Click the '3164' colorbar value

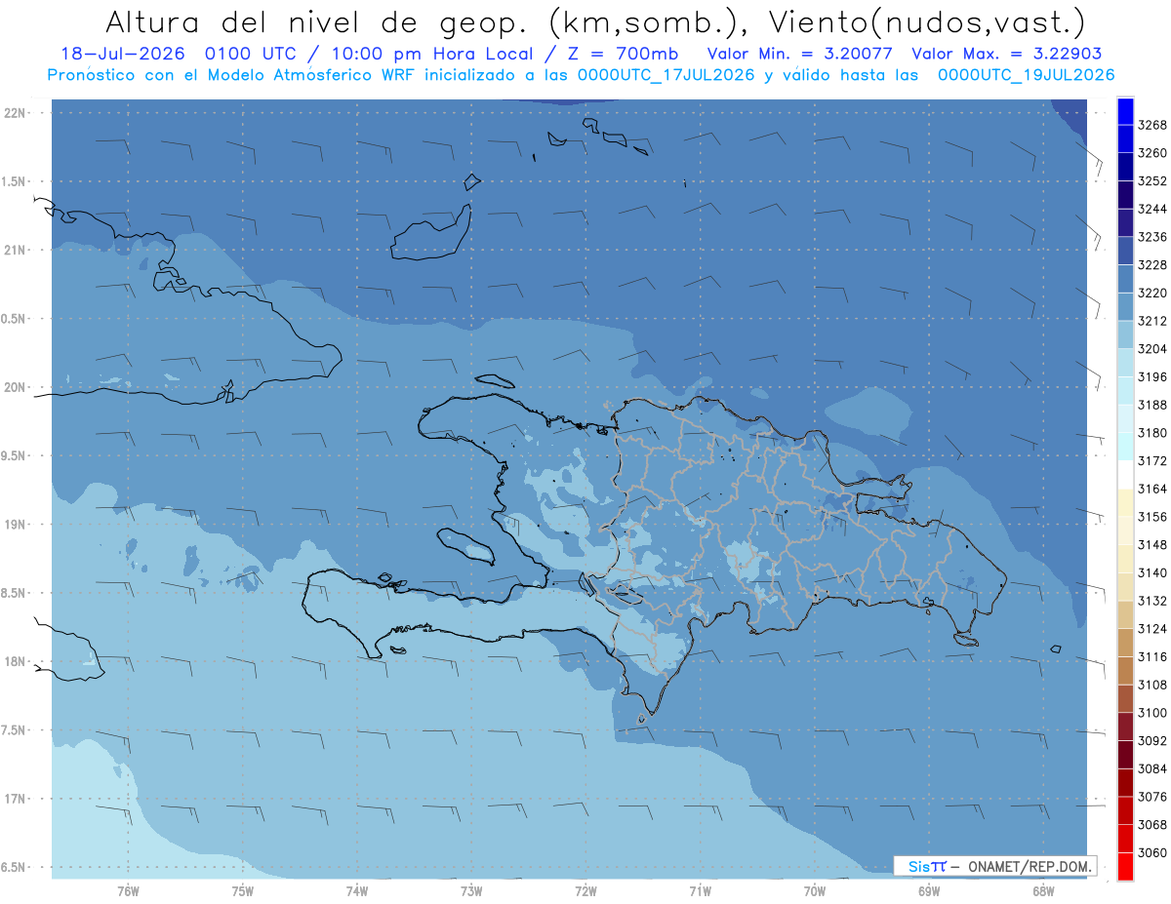[x=1152, y=489]
